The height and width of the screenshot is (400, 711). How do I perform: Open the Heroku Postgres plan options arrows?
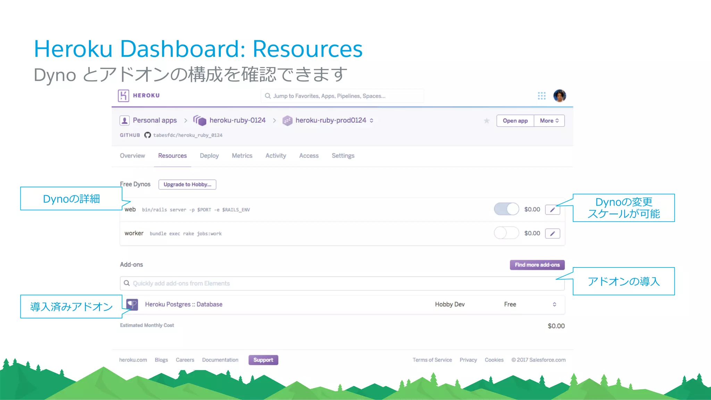click(x=554, y=304)
